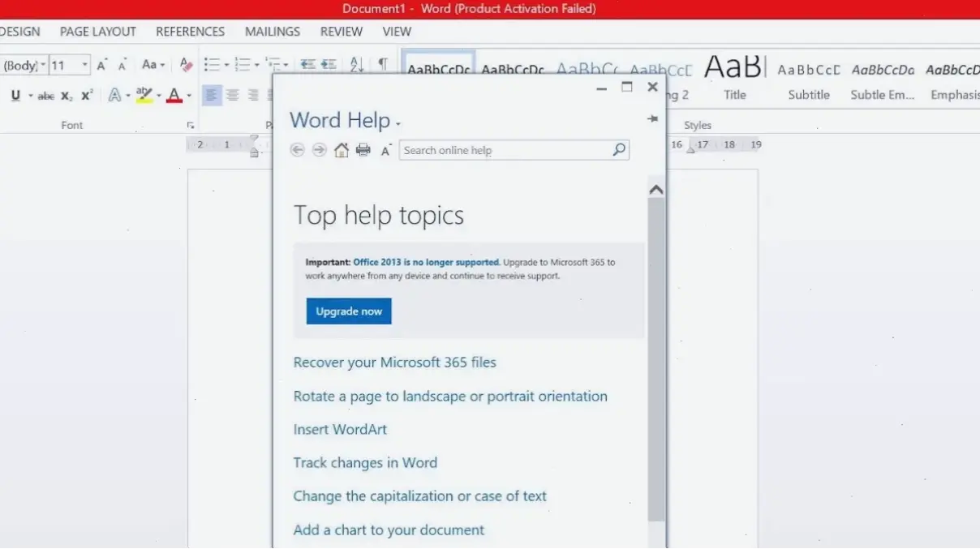Open the Track changes in Word link
This screenshot has width=980, height=549.
365,463
